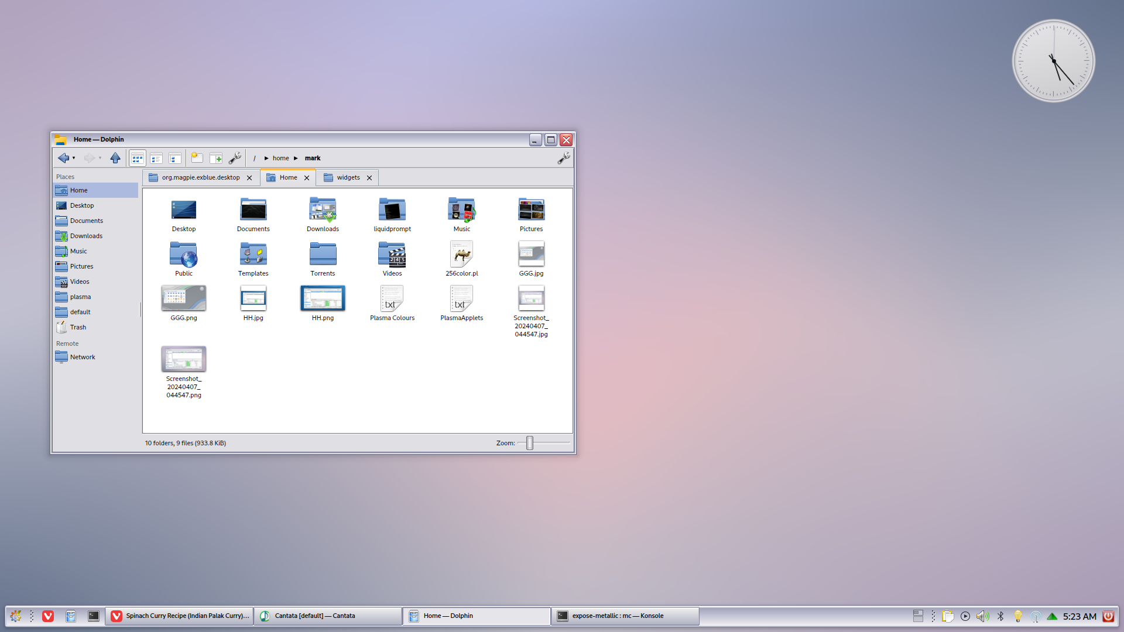1124x632 pixels.
Task: Close the org.magpie.exblue.desktop tab
Action: point(249,178)
